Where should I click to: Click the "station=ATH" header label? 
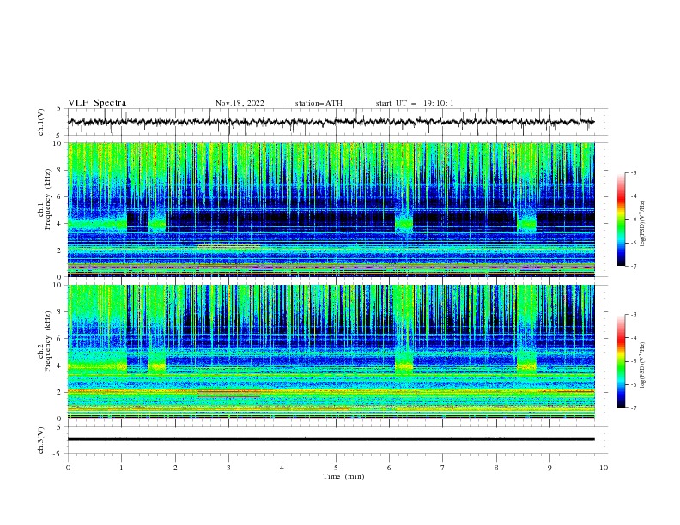319,103
